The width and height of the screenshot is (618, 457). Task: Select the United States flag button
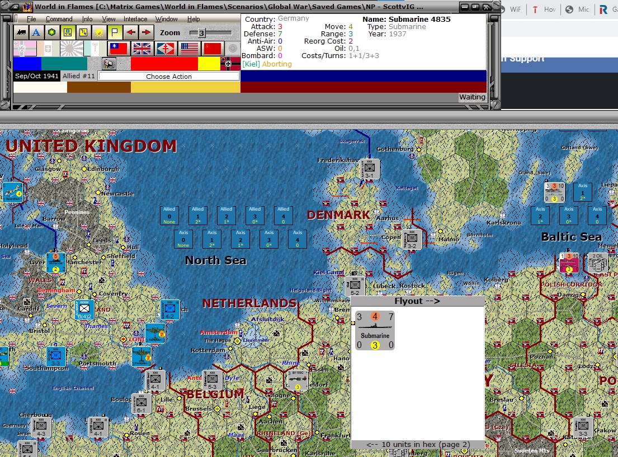pyautogui.click(x=189, y=49)
